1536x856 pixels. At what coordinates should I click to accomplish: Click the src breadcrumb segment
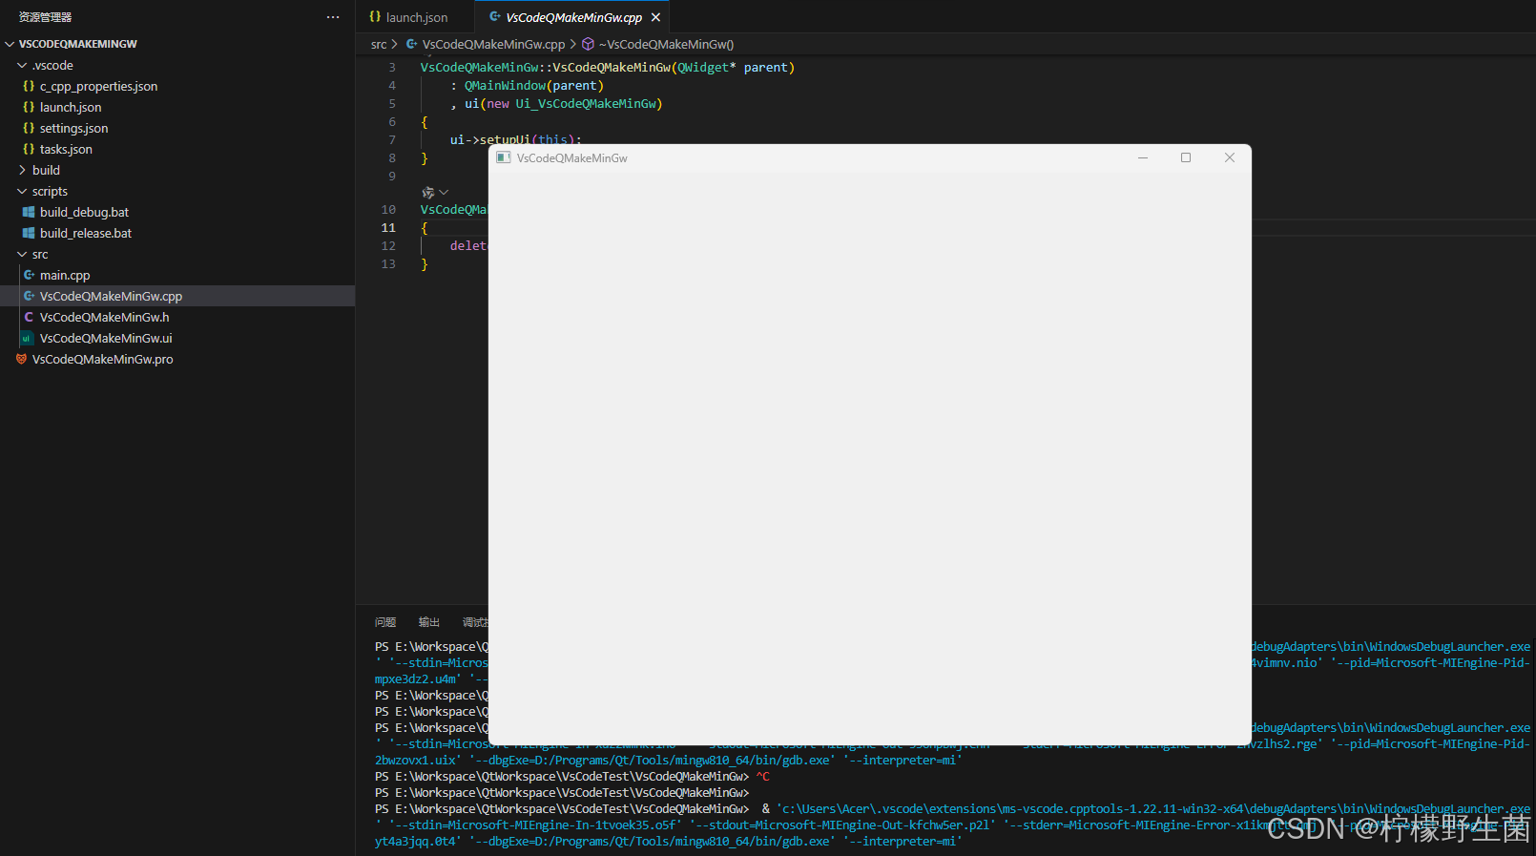point(379,44)
